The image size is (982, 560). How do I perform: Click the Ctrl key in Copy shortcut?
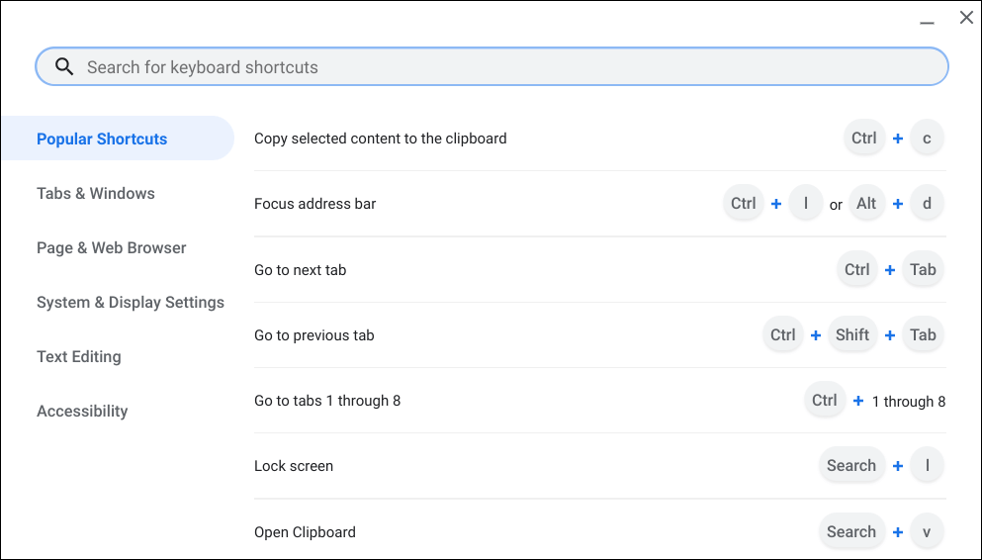863,139
